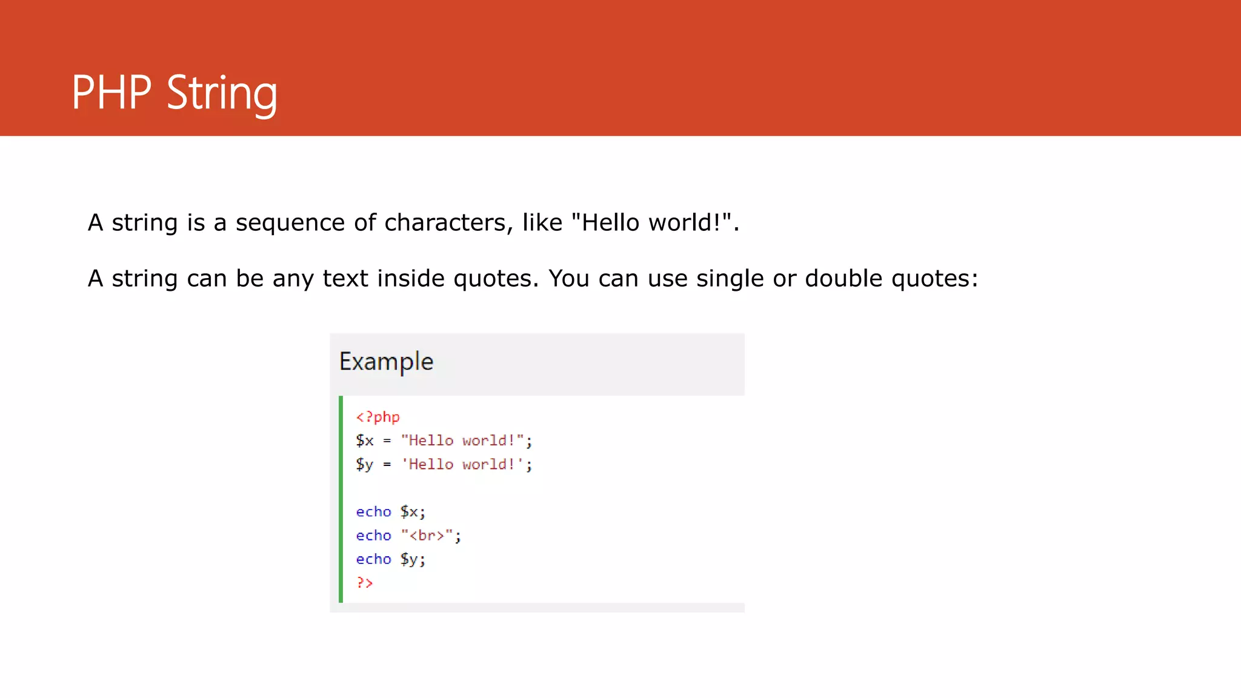Click the word "characters," in the first sentence
Viewport: 1241px width, 698px height.
(448, 223)
